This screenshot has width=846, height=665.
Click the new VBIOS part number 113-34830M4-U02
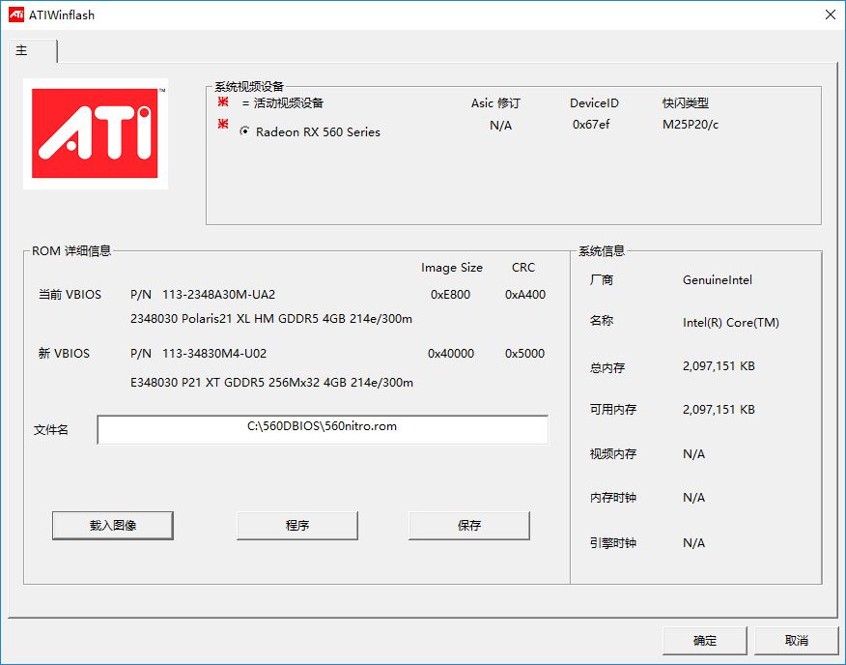pos(214,354)
